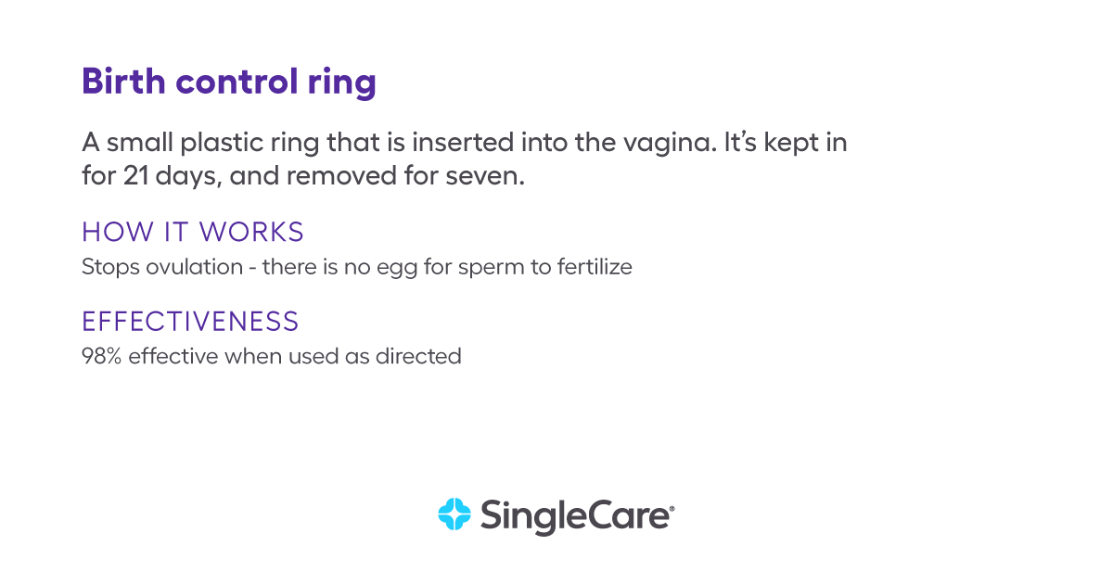Click the registered trademark symbol after SingleCare

click(x=672, y=508)
